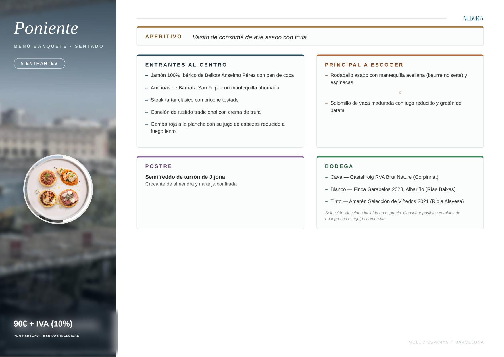Click the 'APERITIVO' section label
This screenshot has width=504, height=357.
pyautogui.click(x=163, y=37)
